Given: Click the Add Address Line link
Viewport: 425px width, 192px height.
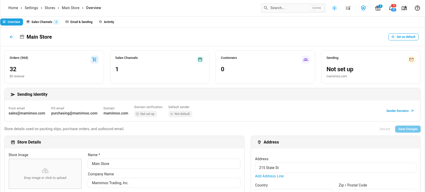Looking at the screenshot, I should tap(269, 176).
